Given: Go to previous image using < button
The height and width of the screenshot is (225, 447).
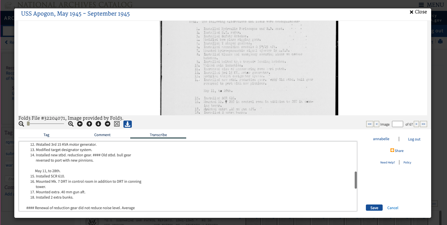Looking at the screenshot, I should (377, 124).
